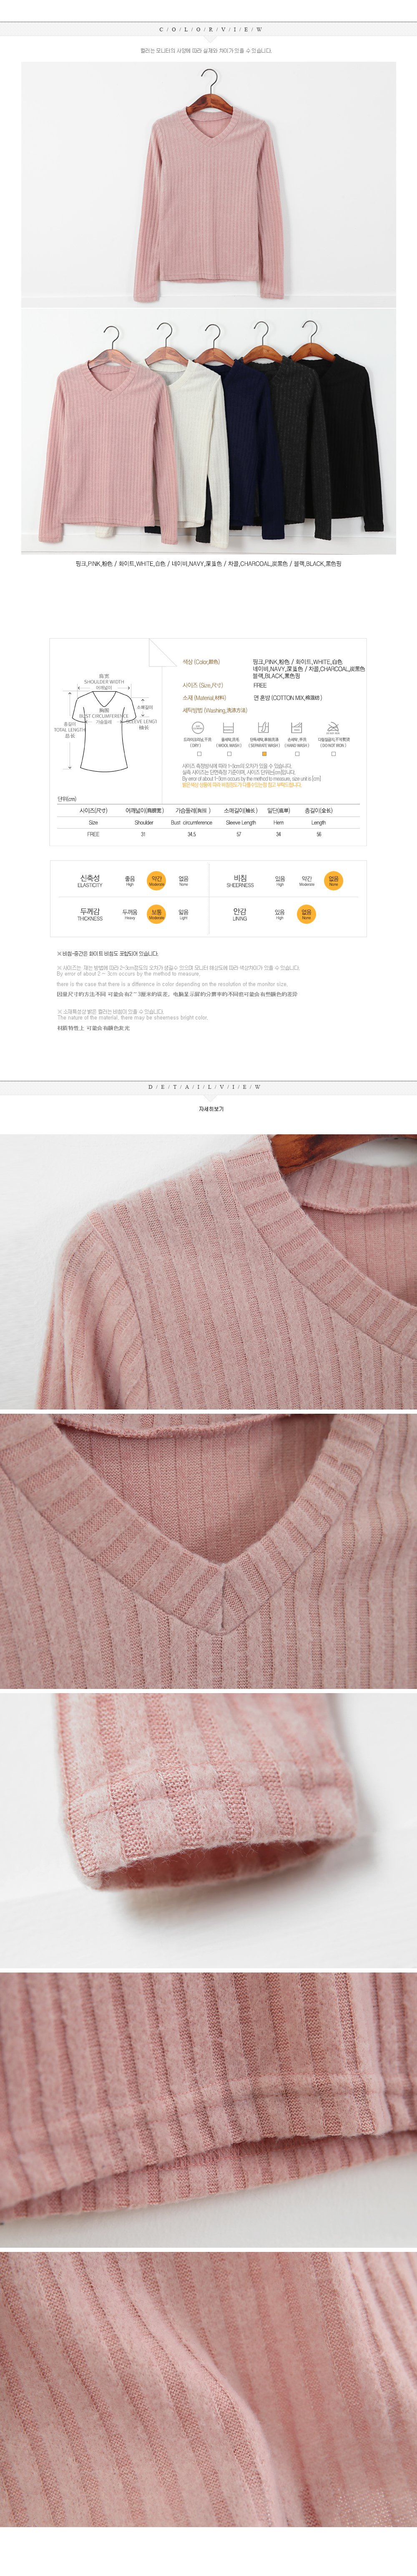
Task: Select the separate wash icon
Action: [x=264, y=728]
